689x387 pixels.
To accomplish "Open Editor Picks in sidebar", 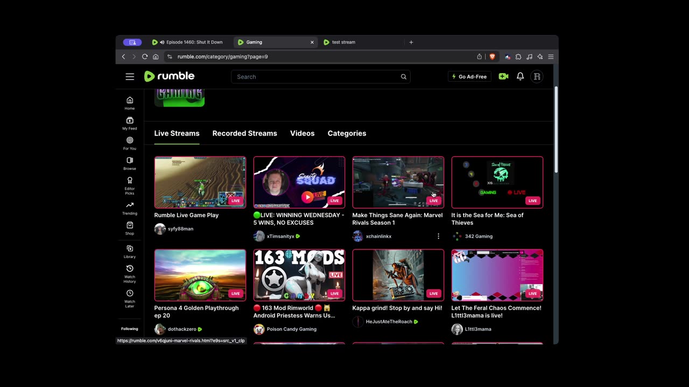I will pos(130,185).
